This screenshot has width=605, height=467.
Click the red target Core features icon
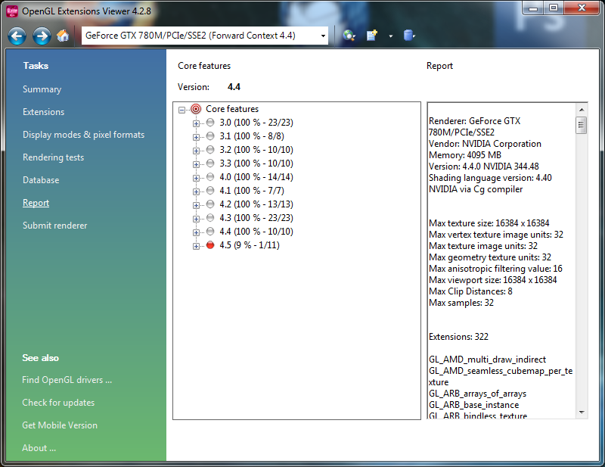(x=196, y=109)
